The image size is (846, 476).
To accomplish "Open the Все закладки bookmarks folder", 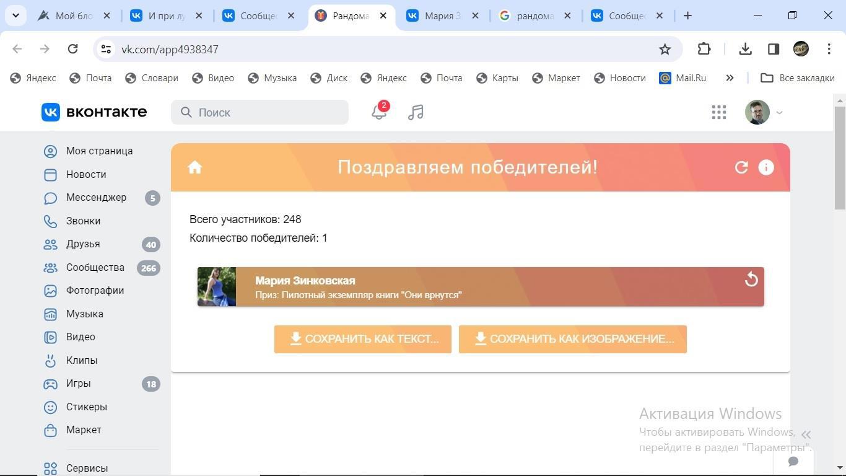I will pyautogui.click(x=798, y=78).
